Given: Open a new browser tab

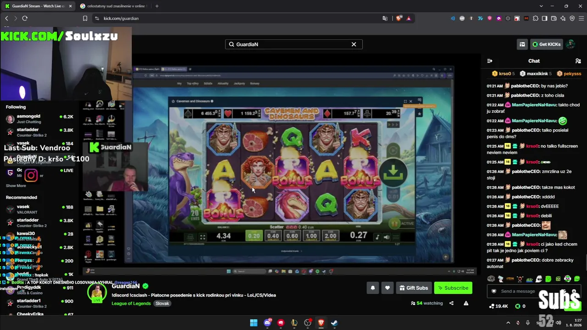Looking at the screenshot, I should pos(157,6).
